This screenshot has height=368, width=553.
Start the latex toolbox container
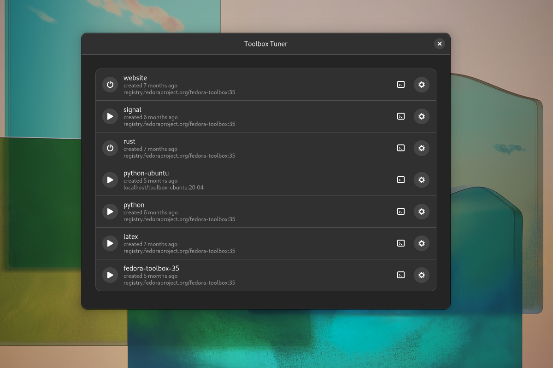[x=110, y=243]
